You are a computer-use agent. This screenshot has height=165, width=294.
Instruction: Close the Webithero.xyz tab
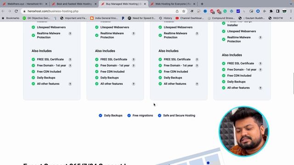(46, 4)
